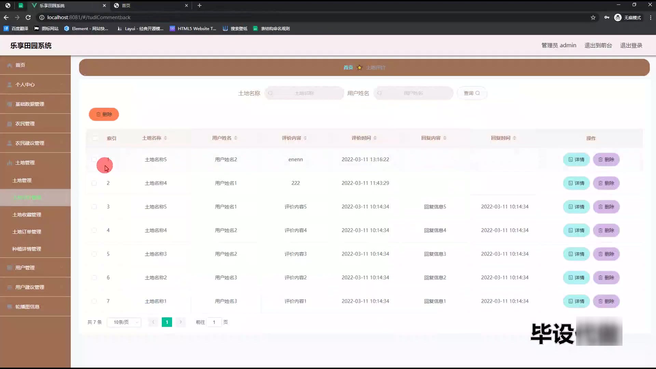
Task: Delete the 评价内容1 row
Action: (606, 301)
